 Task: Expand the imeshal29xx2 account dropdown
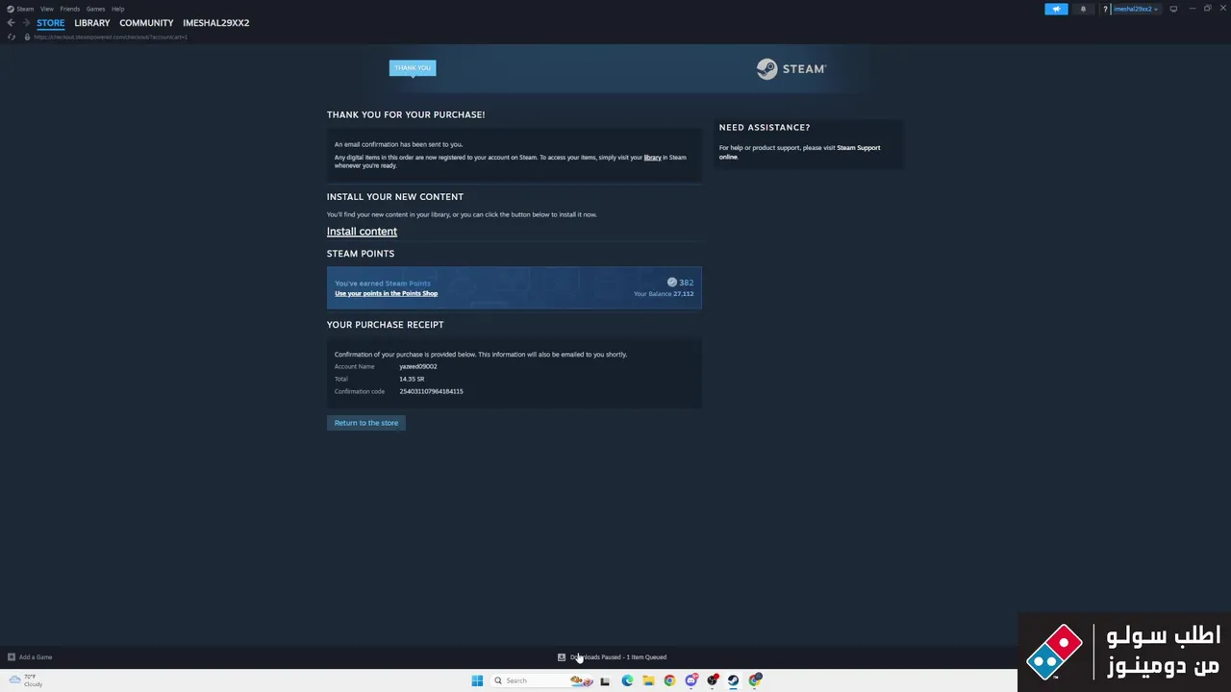click(x=1136, y=9)
